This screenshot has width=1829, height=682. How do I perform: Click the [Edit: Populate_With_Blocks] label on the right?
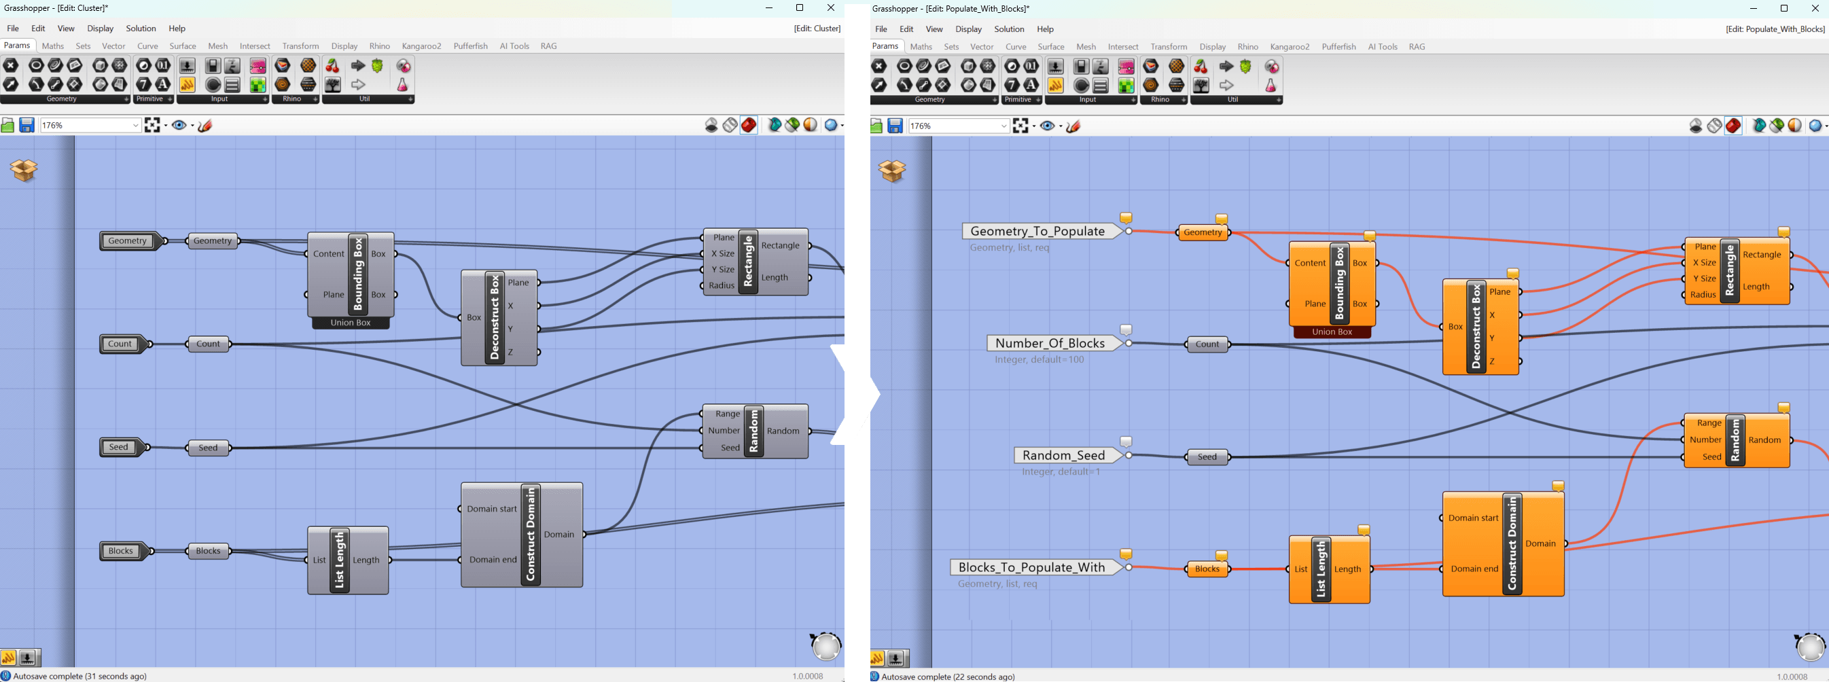[1775, 29]
